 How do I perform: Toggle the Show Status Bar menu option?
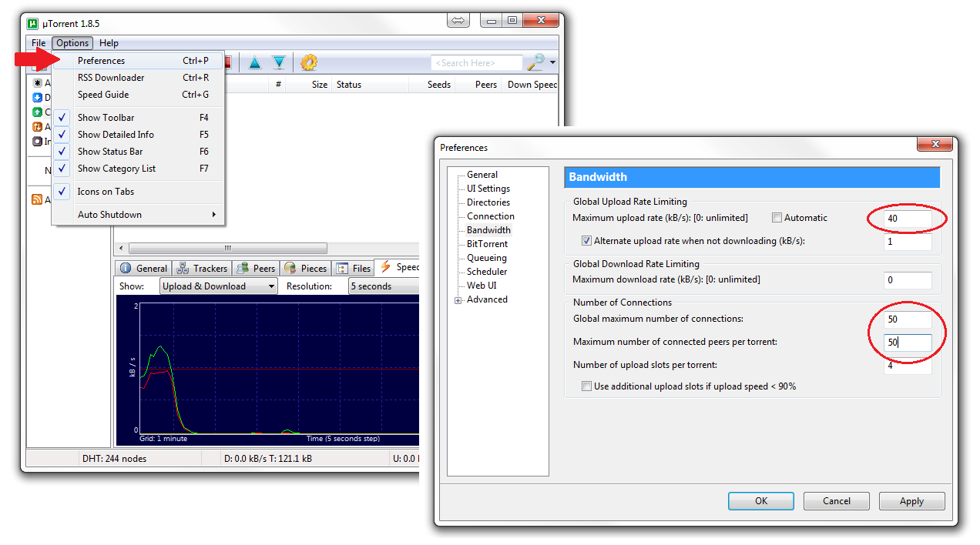(x=139, y=152)
